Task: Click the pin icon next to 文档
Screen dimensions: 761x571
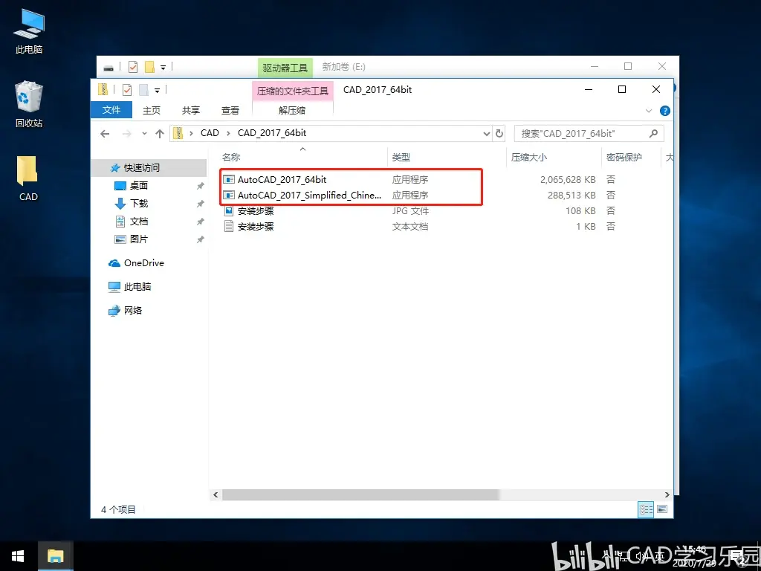Action: (200, 222)
